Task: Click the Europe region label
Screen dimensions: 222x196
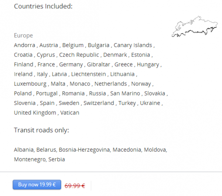Action: [x=24, y=36]
